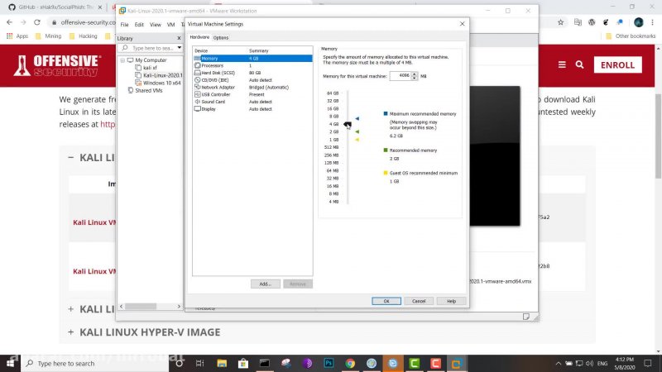Switch to the Options tab
This screenshot has height=372, width=662.
[221, 38]
